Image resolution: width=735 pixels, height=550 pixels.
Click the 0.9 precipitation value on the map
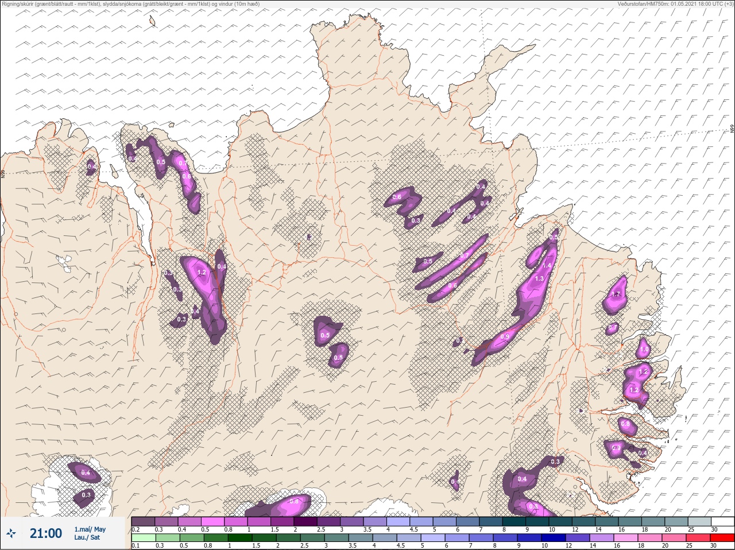point(505,336)
